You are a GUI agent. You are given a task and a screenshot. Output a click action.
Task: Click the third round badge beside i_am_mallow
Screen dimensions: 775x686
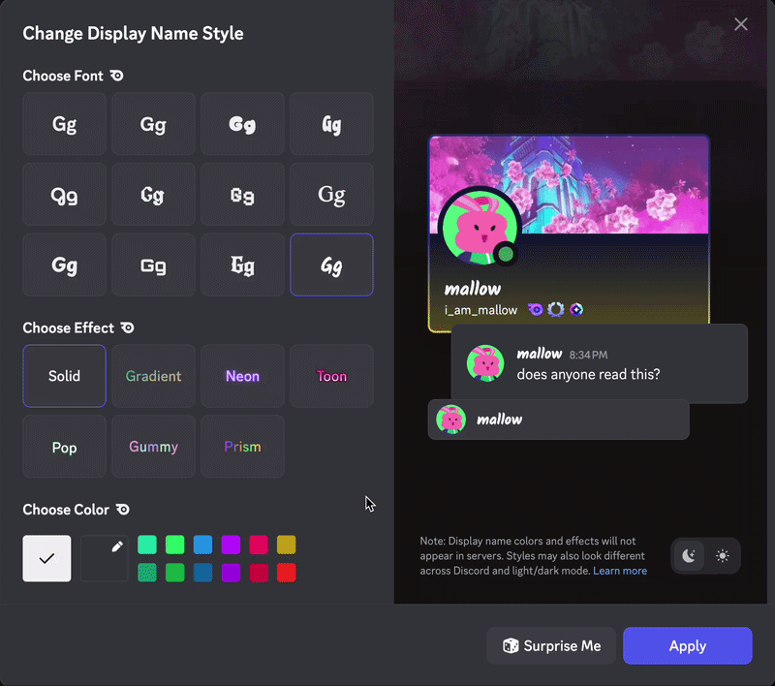click(576, 310)
